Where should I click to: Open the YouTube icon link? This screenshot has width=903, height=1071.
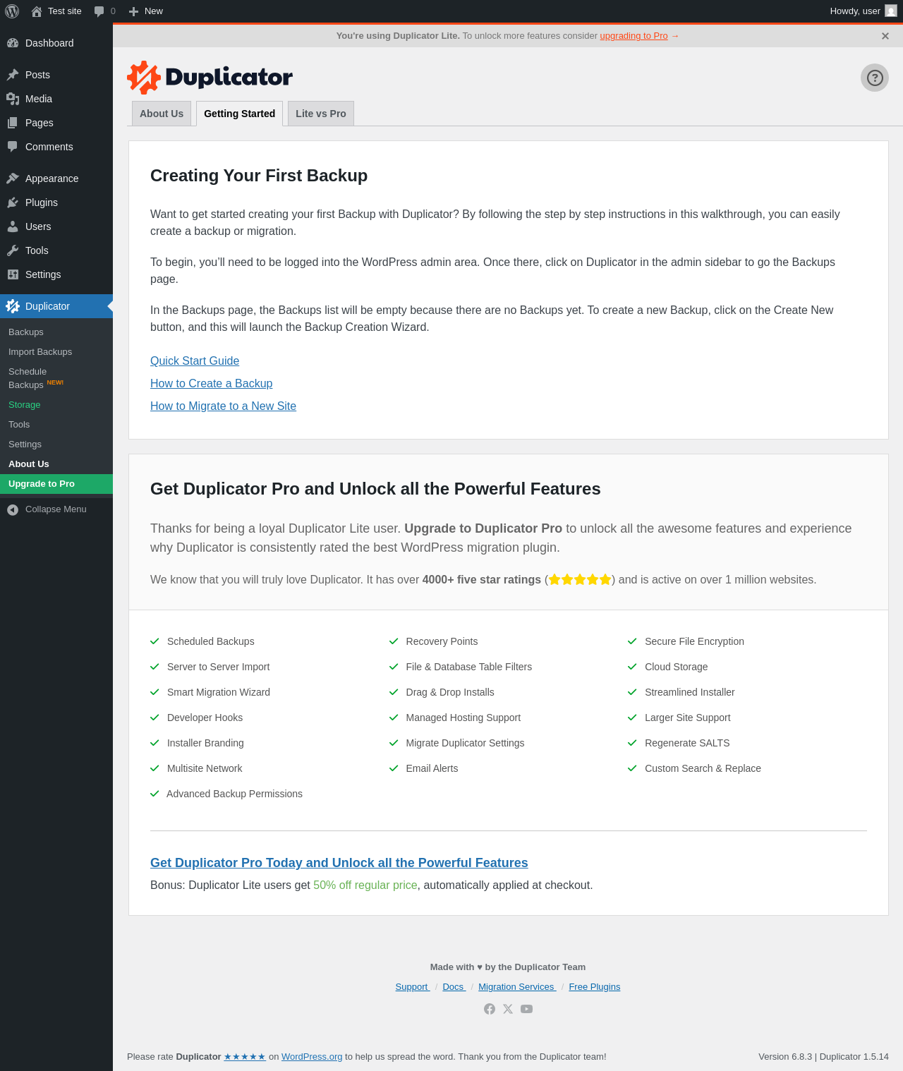click(526, 1009)
